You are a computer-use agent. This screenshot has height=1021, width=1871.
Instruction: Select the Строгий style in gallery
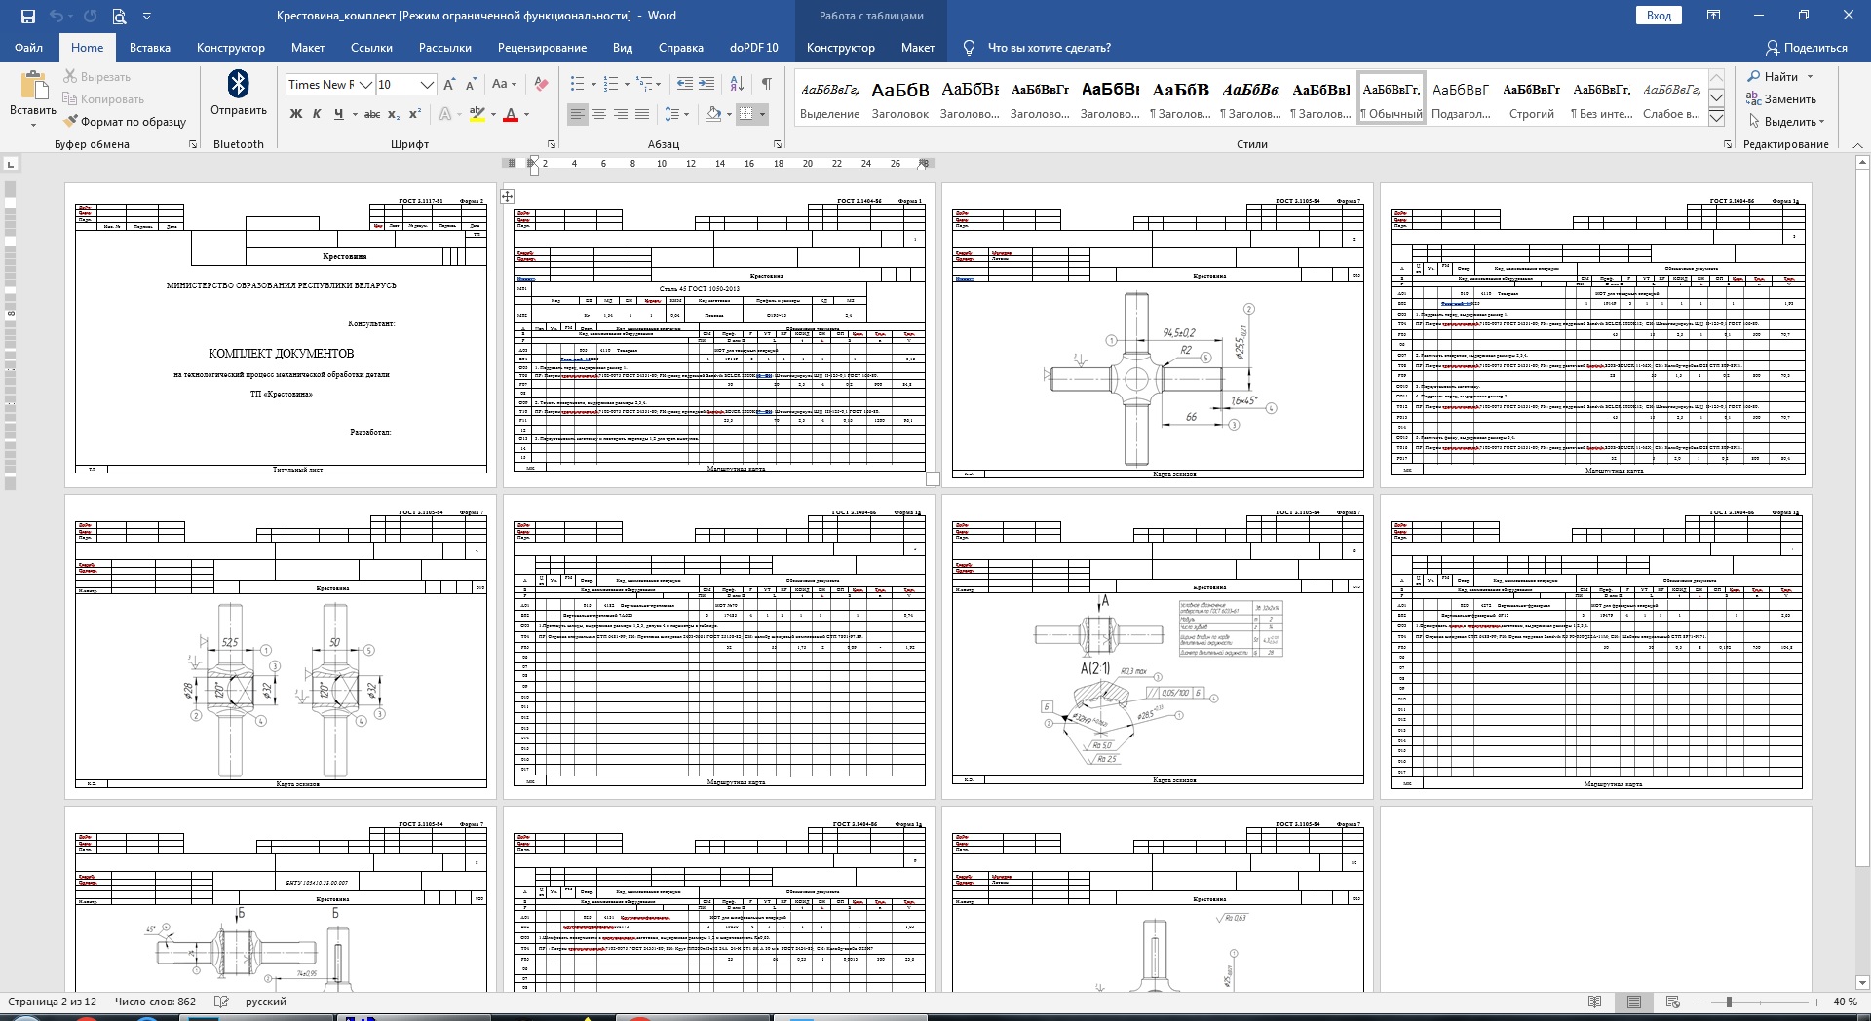click(1531, 98)
